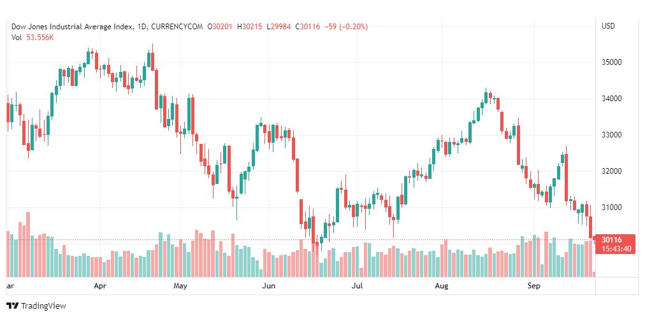Click the 31000 price axis label
645x317 pixels.
tap(611, 208)
